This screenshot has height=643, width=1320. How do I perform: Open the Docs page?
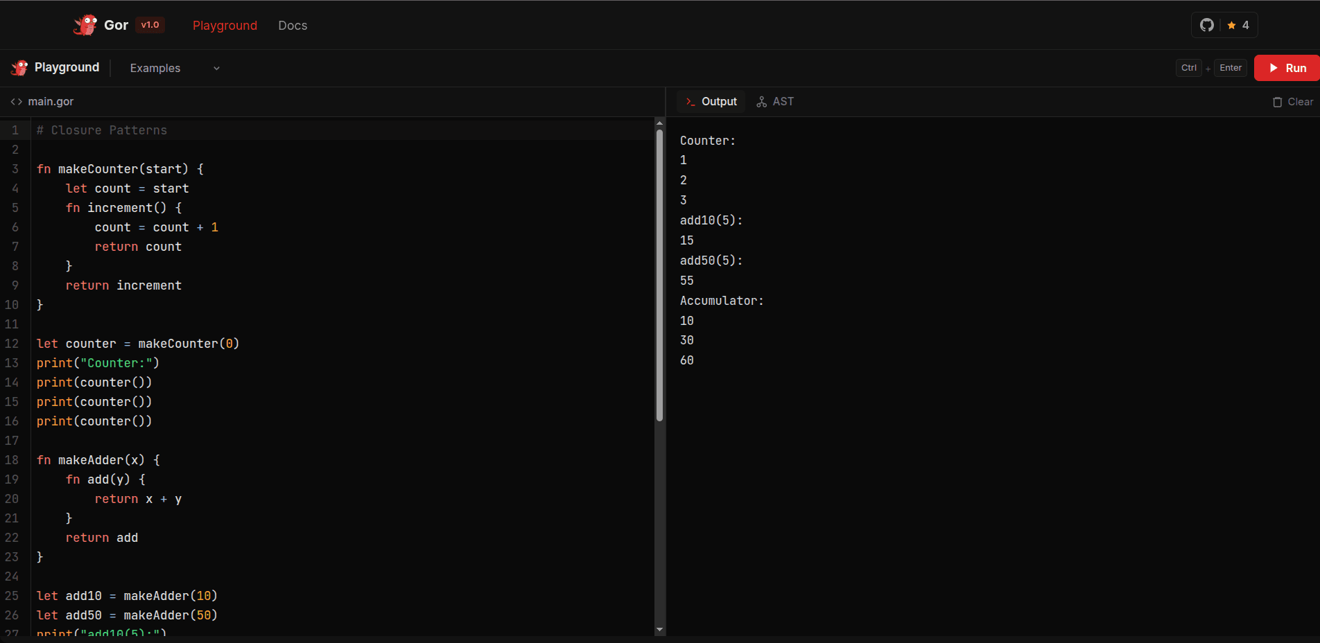[293, 26]
